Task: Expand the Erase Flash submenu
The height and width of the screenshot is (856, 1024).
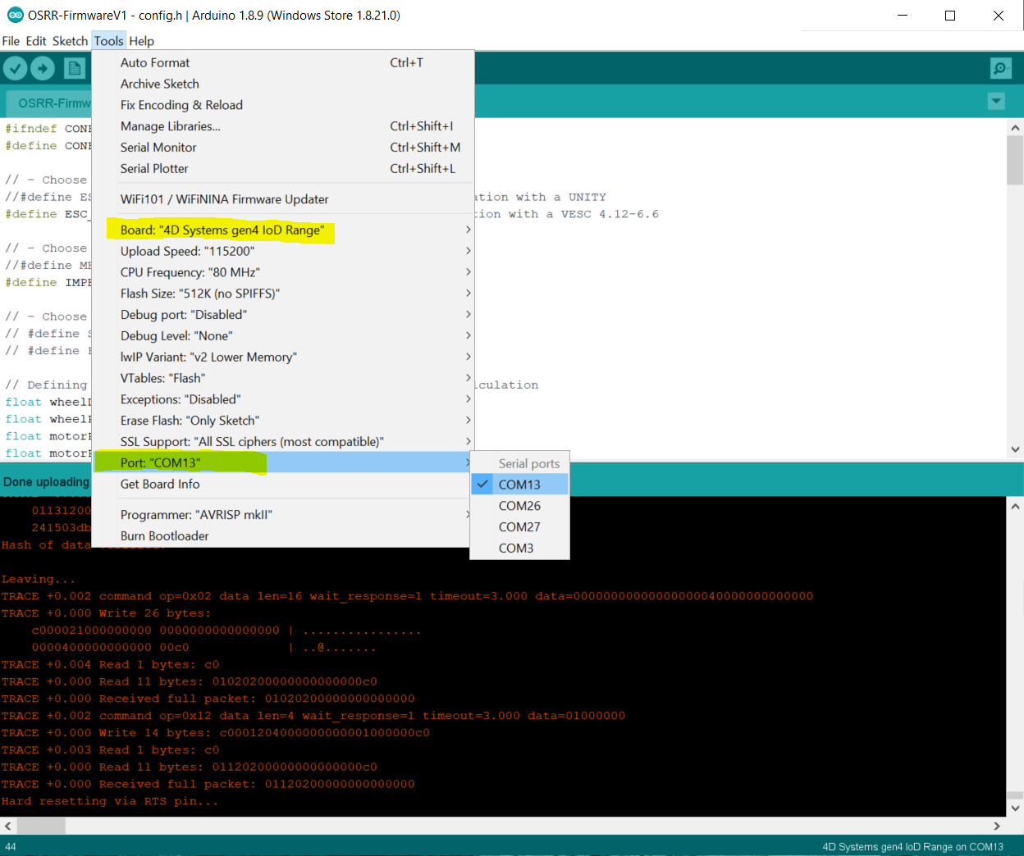Action: coord(283,421)
